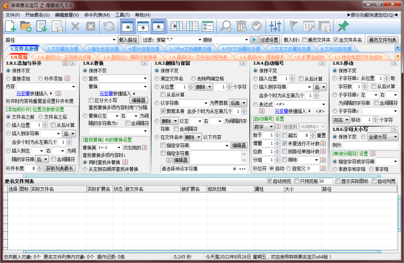Click the 载入路径 button
Image resolution: width=404 pixels, height=263 pixels.
(128, 40)
